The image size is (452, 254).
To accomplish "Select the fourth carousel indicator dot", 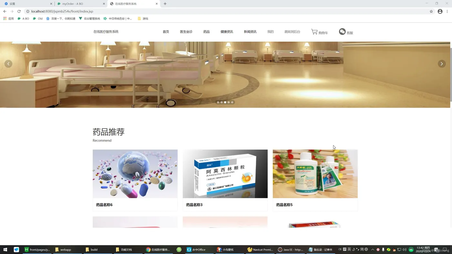I will (229, 103).
